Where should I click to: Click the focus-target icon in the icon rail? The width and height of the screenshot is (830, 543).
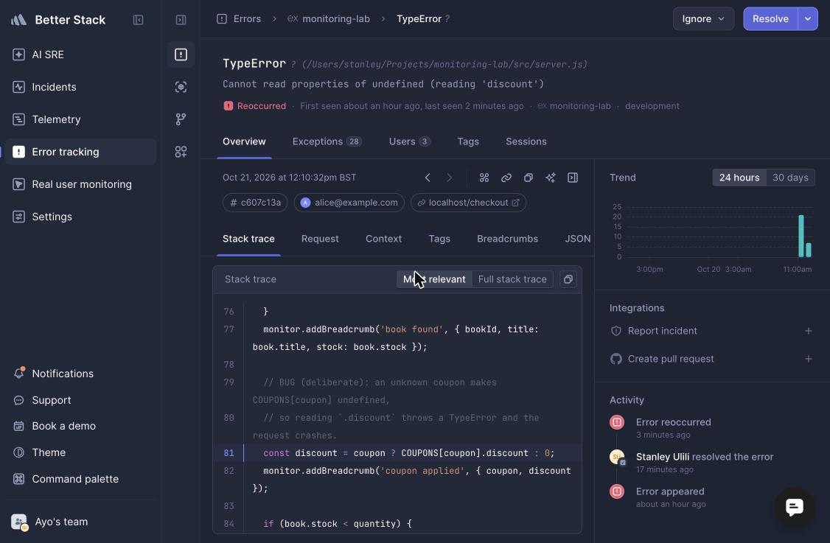tap(181, 88)
